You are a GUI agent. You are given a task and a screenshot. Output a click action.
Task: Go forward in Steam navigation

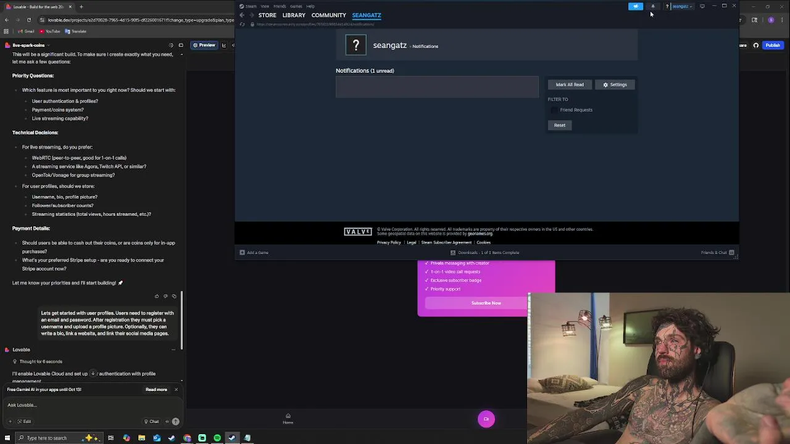(251, 15)
